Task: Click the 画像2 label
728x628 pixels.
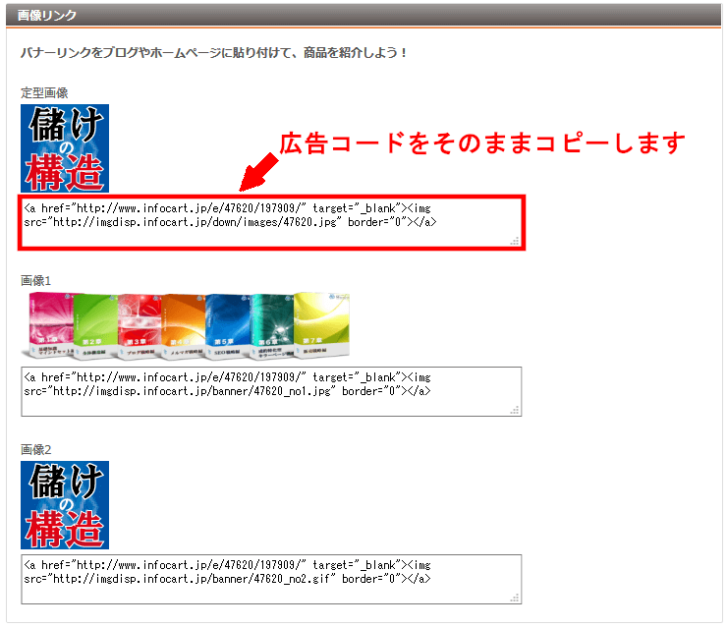Action: 35,450
